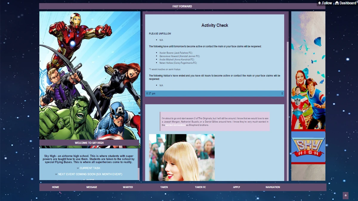Open the CURRENT TASK link

89,168
